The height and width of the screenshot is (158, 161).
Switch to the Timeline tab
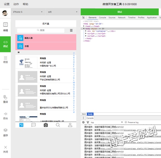132,18
